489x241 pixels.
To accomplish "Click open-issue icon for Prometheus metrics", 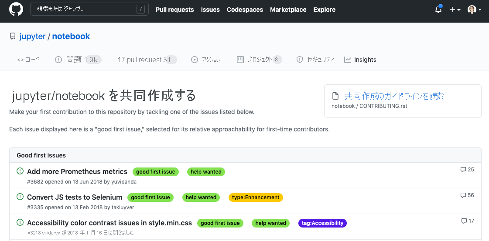I will (20, 171).
